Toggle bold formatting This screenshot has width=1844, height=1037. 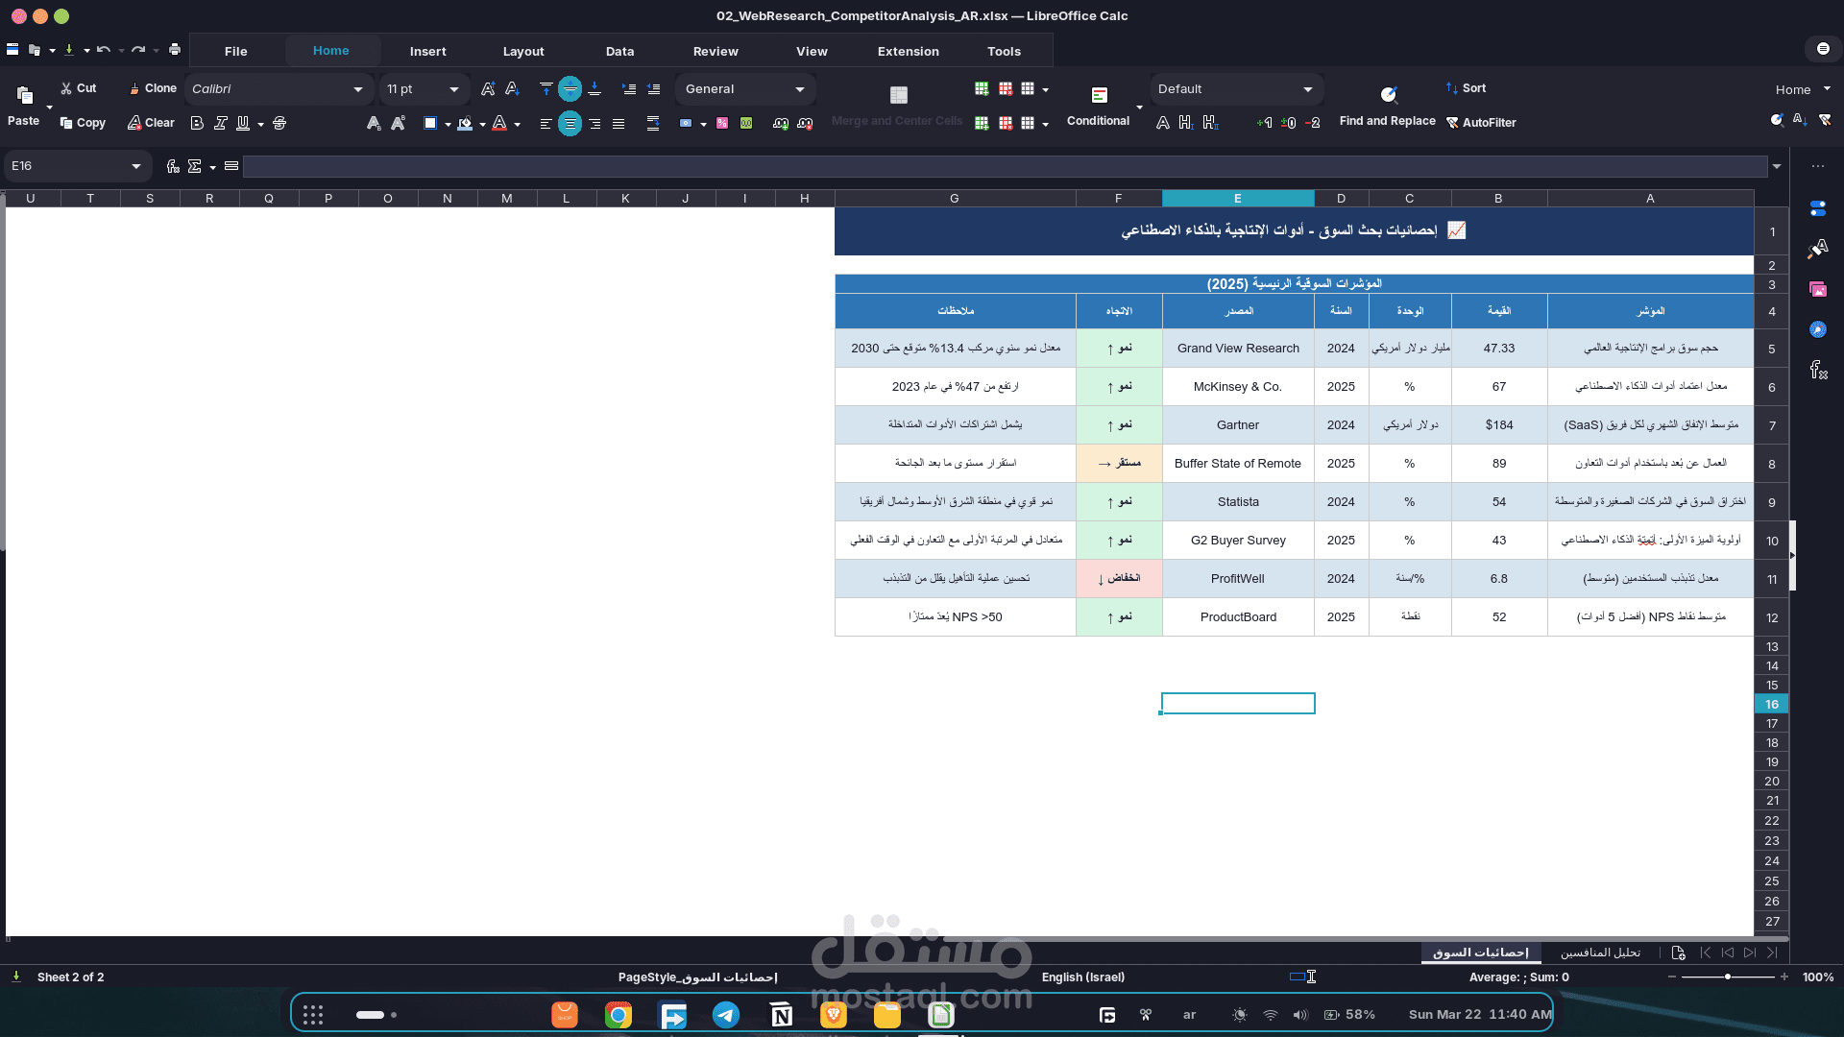pos(197,123)
